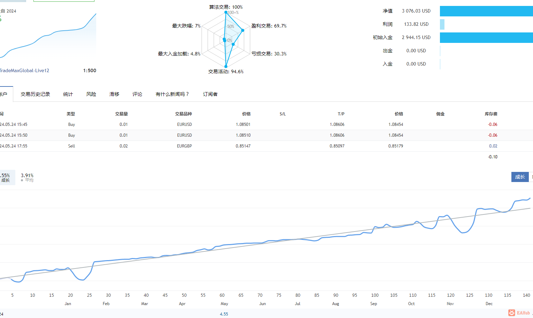Click the Buy cell in the 15:45 row
This screenshot has height=318, width=533.
point(71,124)
